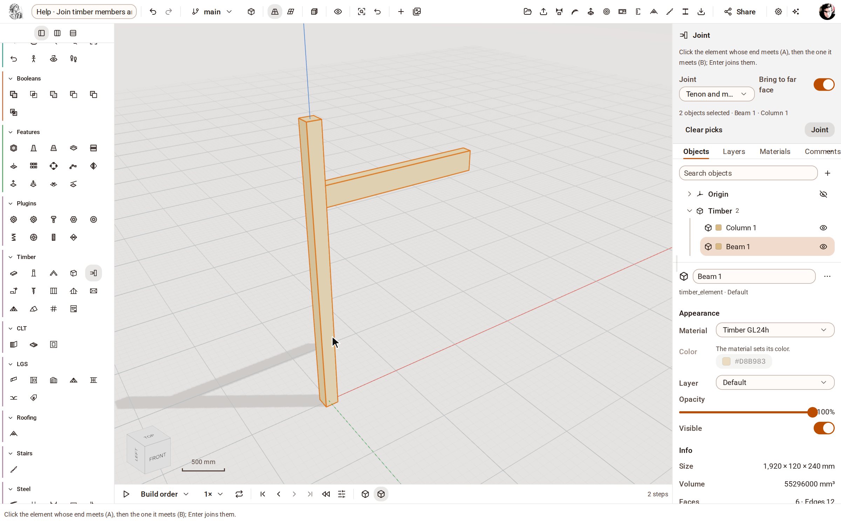Viewport: 841px width, 525px height.
Task: Click the undo arrow in the top toolbar
Action: (x=153, y=12)
